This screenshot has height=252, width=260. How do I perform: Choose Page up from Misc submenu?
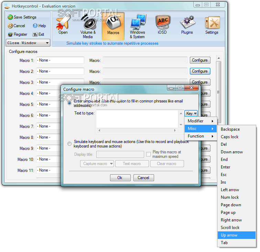(237, 212)
